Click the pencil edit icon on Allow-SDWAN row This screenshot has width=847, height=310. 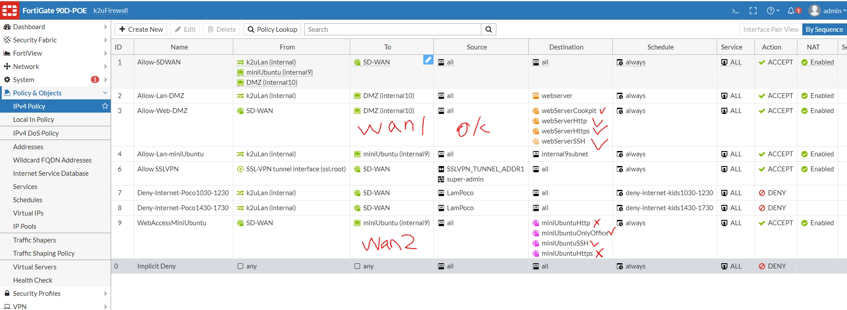(x=428, y=60)
